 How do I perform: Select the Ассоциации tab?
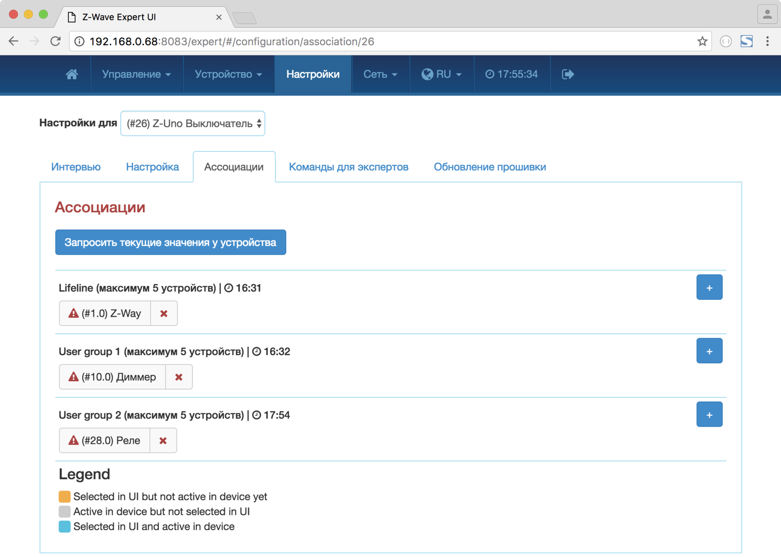click(234, 167)
